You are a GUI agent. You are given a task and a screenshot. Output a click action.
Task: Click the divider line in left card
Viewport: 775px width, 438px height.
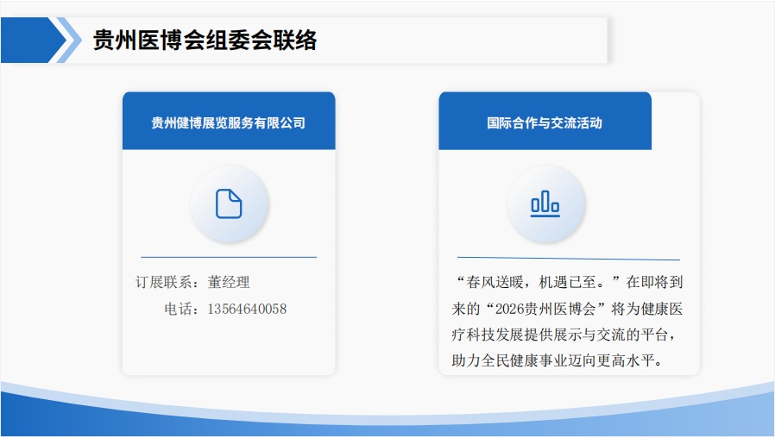(228, 257)
